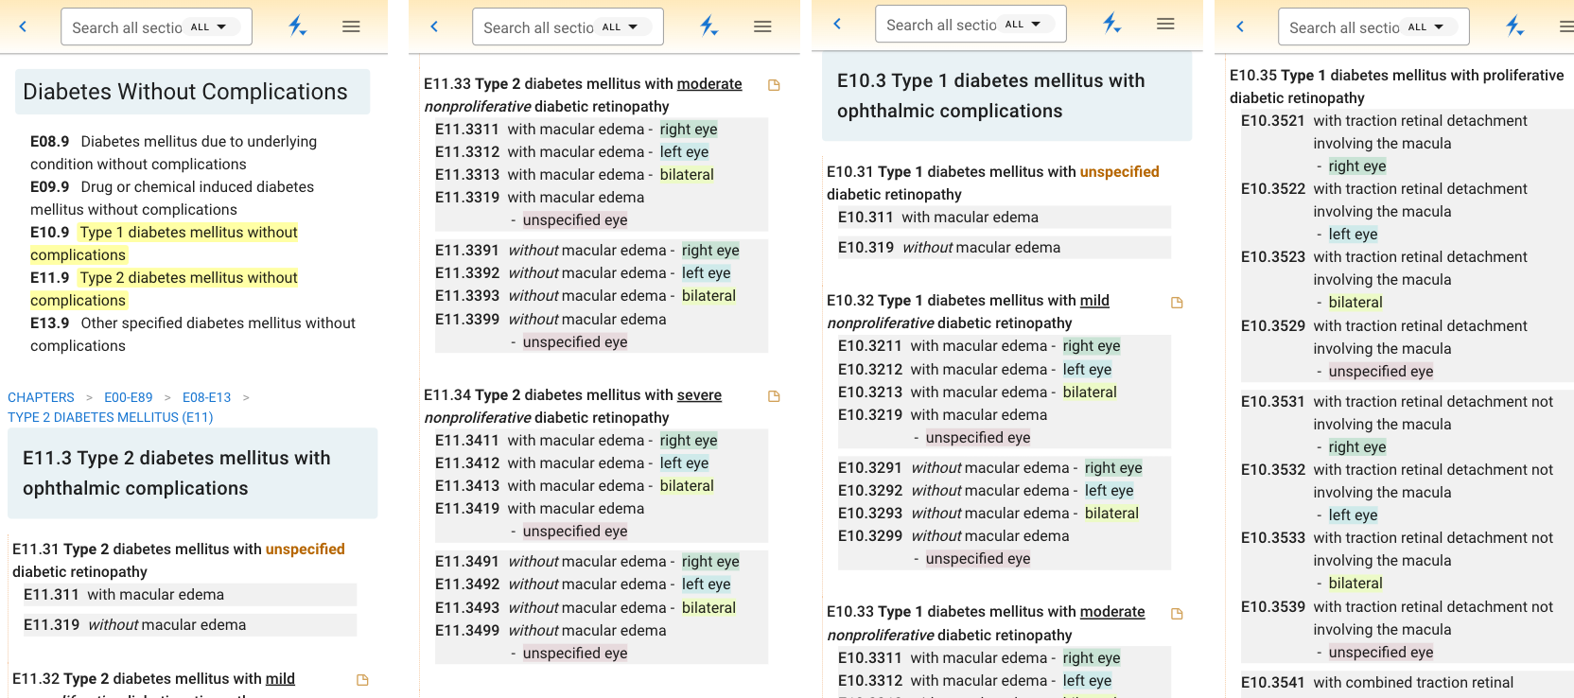Open ALL sections dropdown in E10.3 Type 1 panel
The width and height of the screenshot is (1574, 698).
[x=1023, y=25]
